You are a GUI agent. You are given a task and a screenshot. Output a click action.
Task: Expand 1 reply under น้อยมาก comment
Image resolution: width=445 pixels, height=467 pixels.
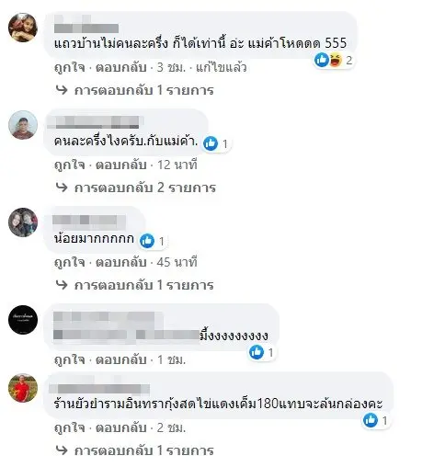pyautogui.click(x=144, y=285)
